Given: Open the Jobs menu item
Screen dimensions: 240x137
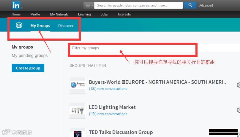Looking at the screenshot, I should tap(104, 14).
